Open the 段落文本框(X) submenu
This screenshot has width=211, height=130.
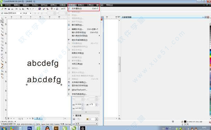[84, 53]
